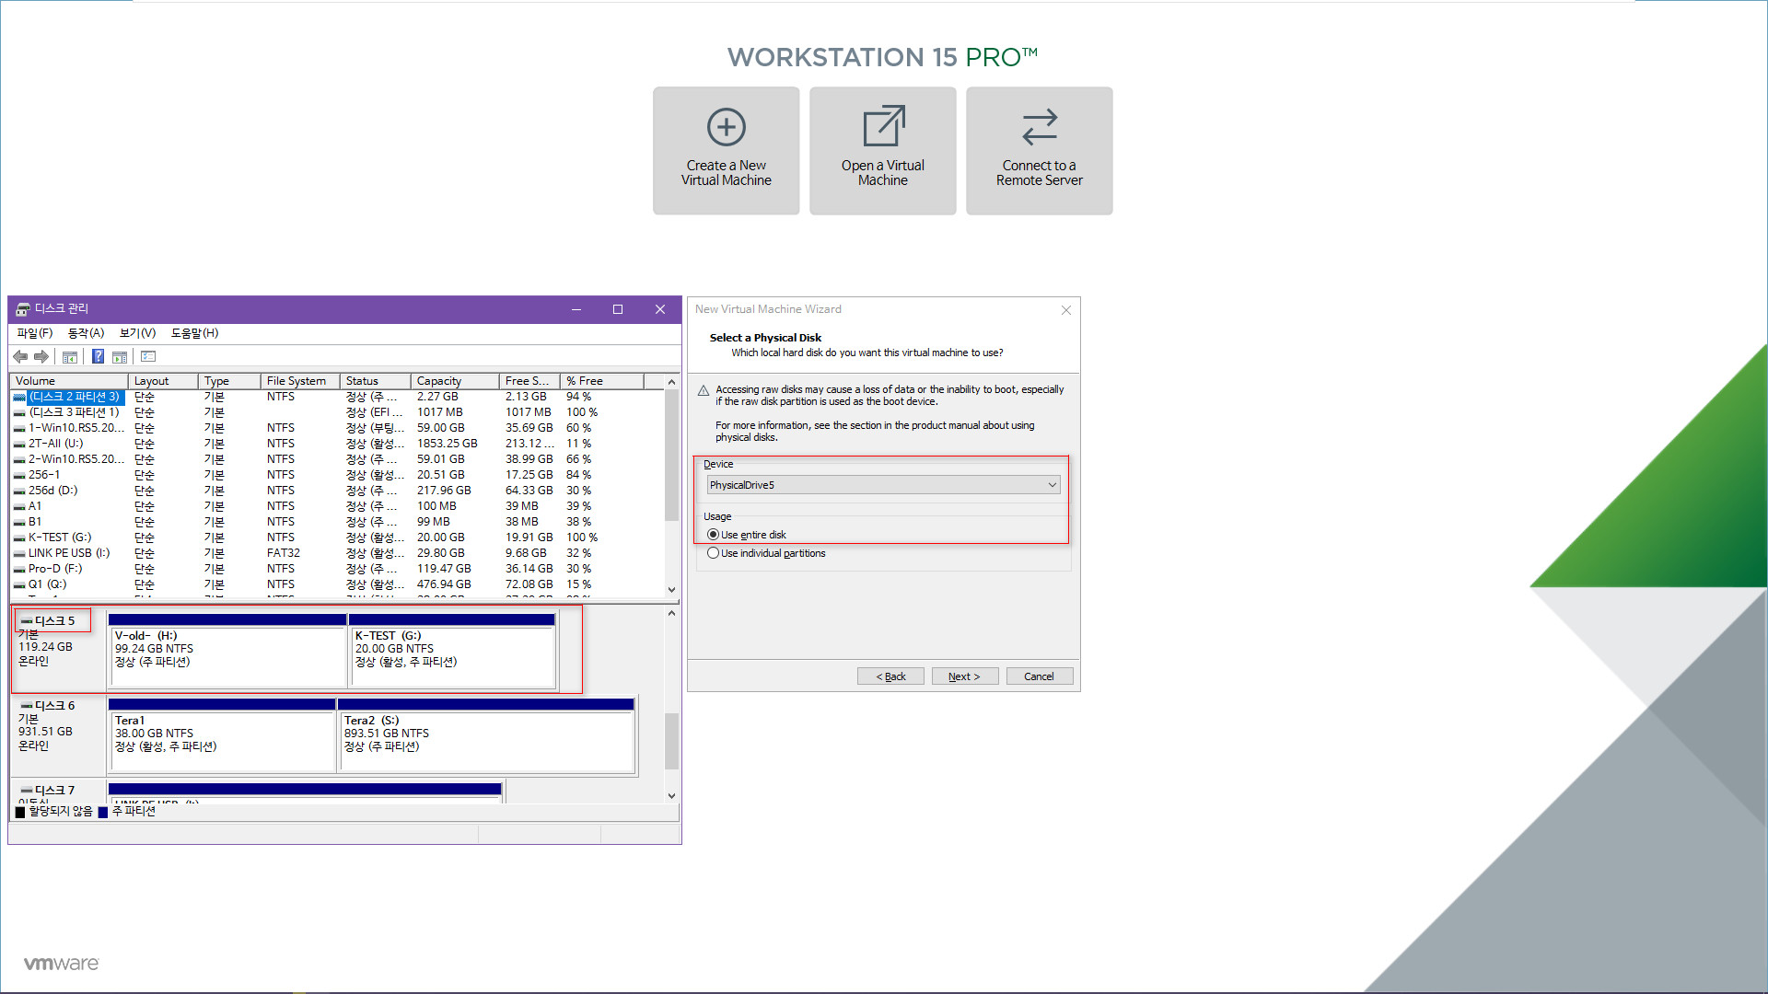Sort by File System column header
Image resolution: width=1768 pixels, height=994 pixels.
(x=300, y=381)
